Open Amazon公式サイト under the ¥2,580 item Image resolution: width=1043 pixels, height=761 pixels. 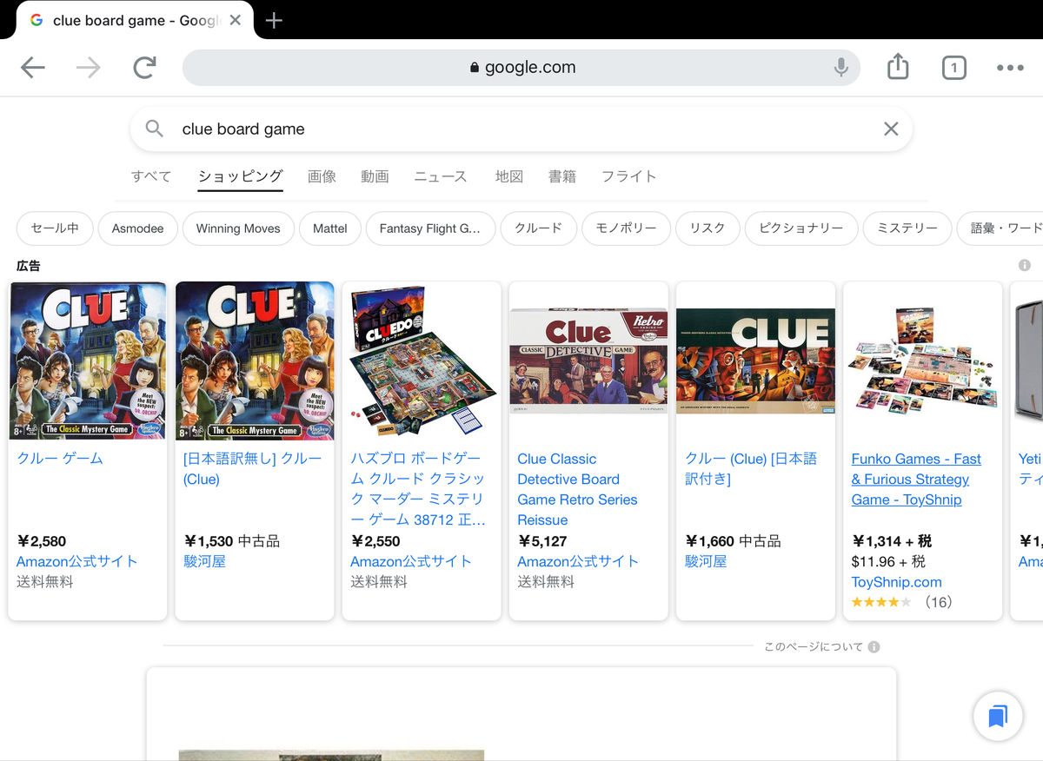pyautogui.click(x=77, y=562)
